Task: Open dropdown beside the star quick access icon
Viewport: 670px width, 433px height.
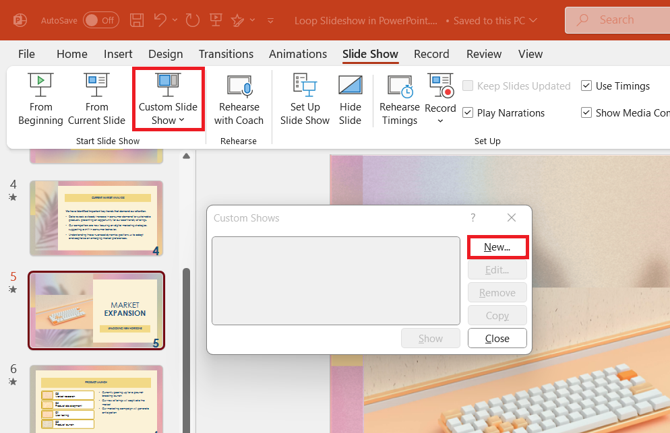Action: [x=253, y=20]
